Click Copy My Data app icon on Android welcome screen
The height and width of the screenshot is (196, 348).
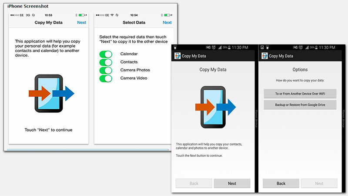(x=177, y=56)
